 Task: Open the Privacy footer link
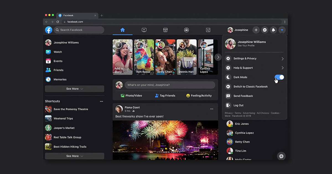[x=229, y=113]
